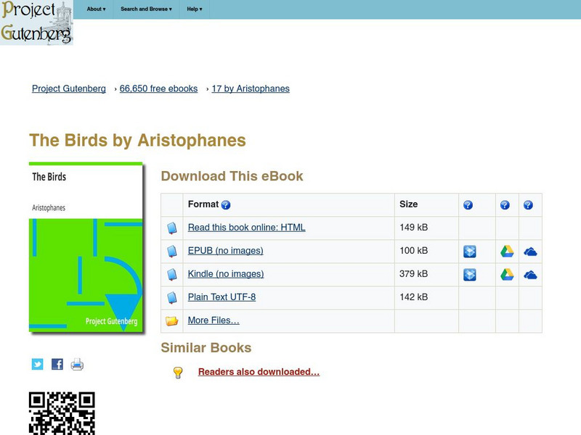Screen dimensions: 581x435
Task: Click the 142 kB size cell
Action: 426,298
